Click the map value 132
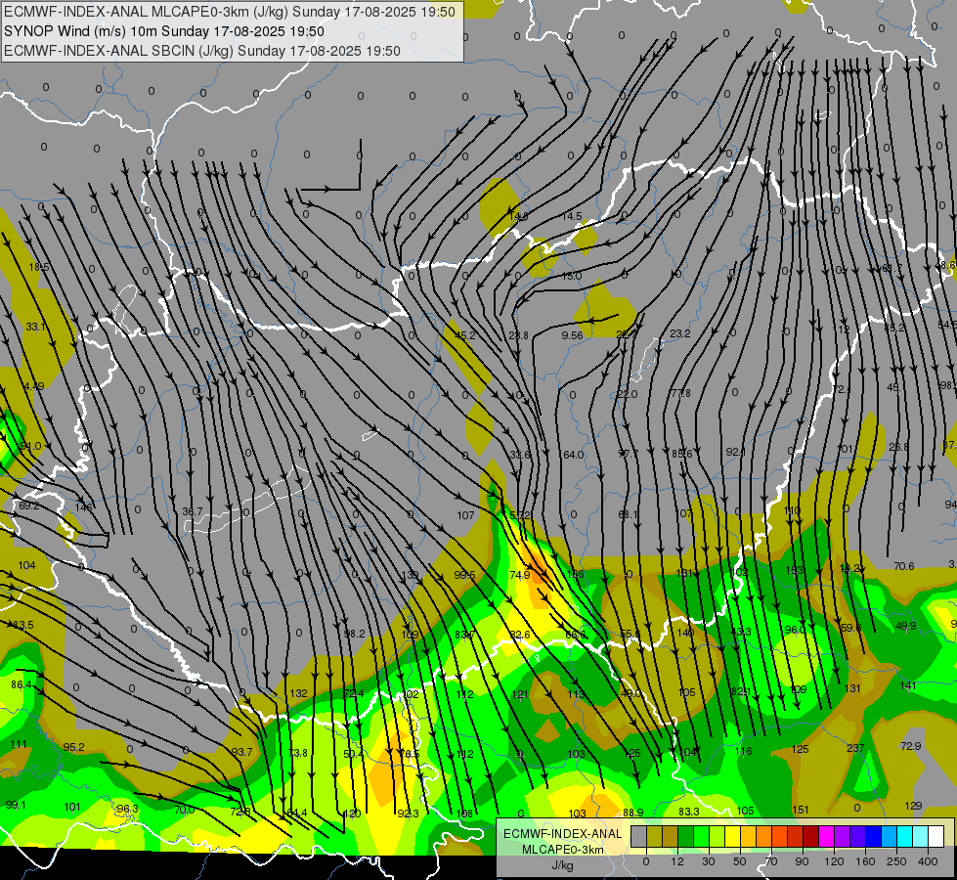The image size is (957, 880). 298,693
